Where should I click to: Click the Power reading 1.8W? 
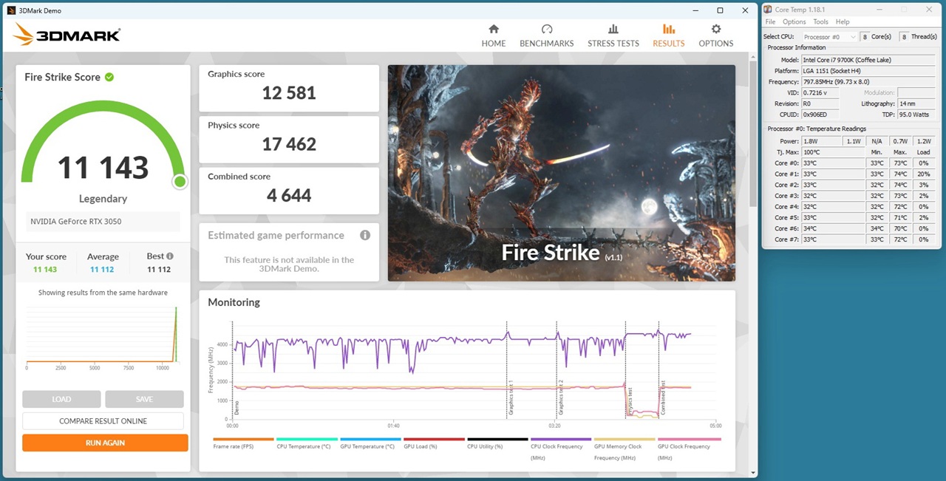pyautogui.click(x=822, y=140)
